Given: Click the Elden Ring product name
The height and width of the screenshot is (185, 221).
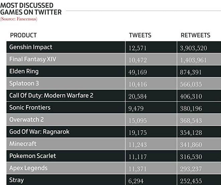Looking at the screenshot, I should (24, 71).
